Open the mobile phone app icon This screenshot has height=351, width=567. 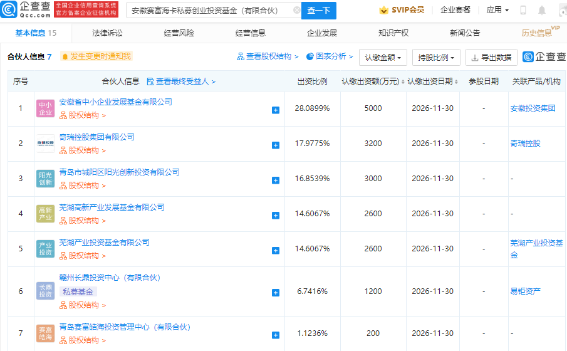(523, 10)
